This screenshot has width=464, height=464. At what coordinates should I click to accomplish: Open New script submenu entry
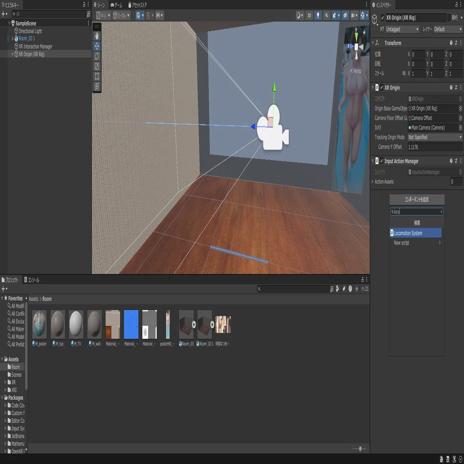tap(416, 243)
